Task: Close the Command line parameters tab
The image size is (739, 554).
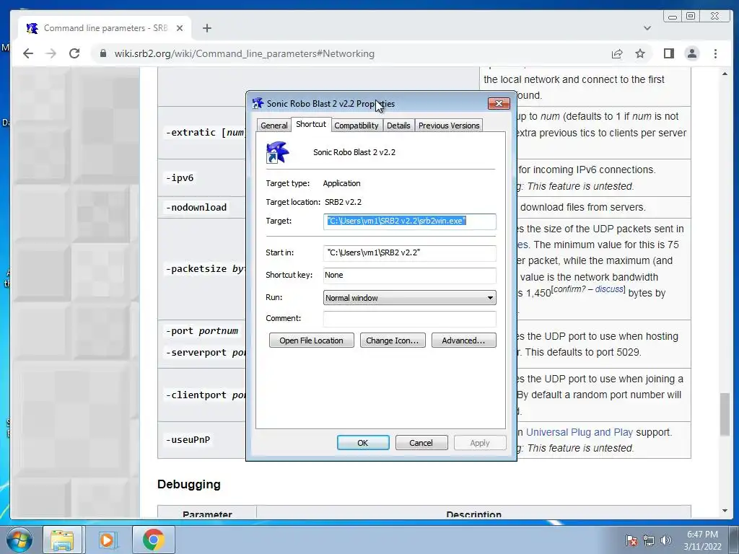Action: 180,28
